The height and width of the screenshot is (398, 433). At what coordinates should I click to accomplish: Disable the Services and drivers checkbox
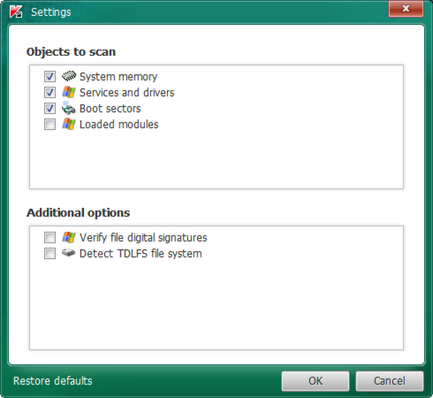(49, 92)
